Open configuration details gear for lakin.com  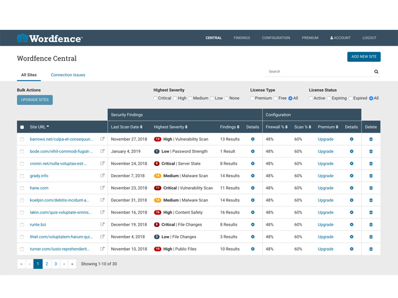tap(351, 213)
